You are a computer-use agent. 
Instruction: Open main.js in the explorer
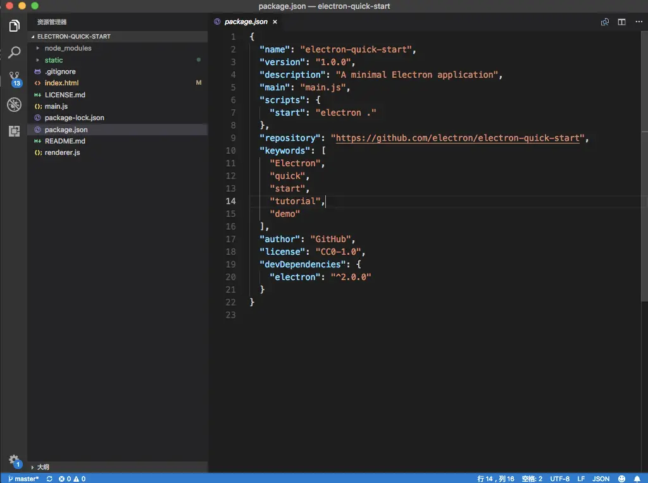click(117, 106)
